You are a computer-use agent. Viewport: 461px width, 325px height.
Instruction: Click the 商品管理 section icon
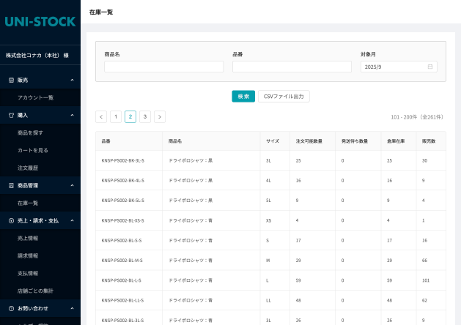[x=11, y=185]
